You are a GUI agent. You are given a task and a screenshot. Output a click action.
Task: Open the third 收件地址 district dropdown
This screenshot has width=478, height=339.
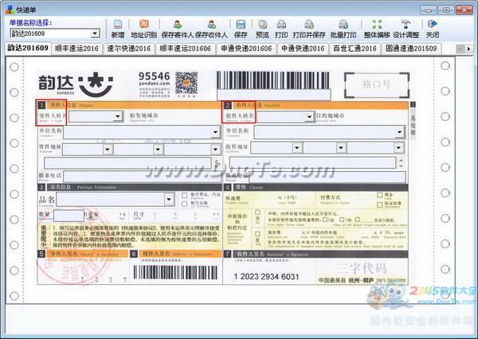pyautogui.click(x=398, y=148)
